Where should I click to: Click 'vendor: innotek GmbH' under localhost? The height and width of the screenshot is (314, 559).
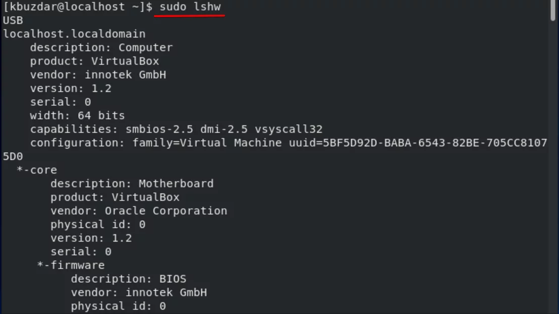coord(98,75)
